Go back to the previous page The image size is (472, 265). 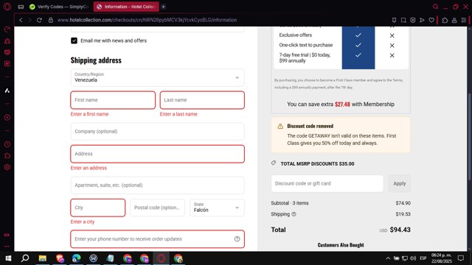click(x=21, y=20)
